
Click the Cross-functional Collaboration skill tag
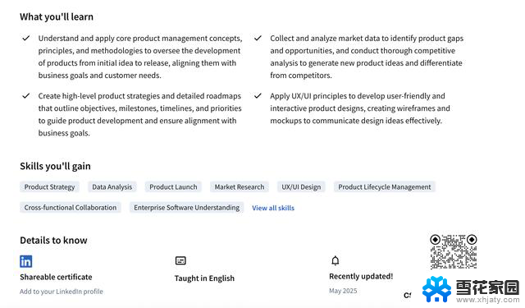pyautogui.click(x=71, y=208)
